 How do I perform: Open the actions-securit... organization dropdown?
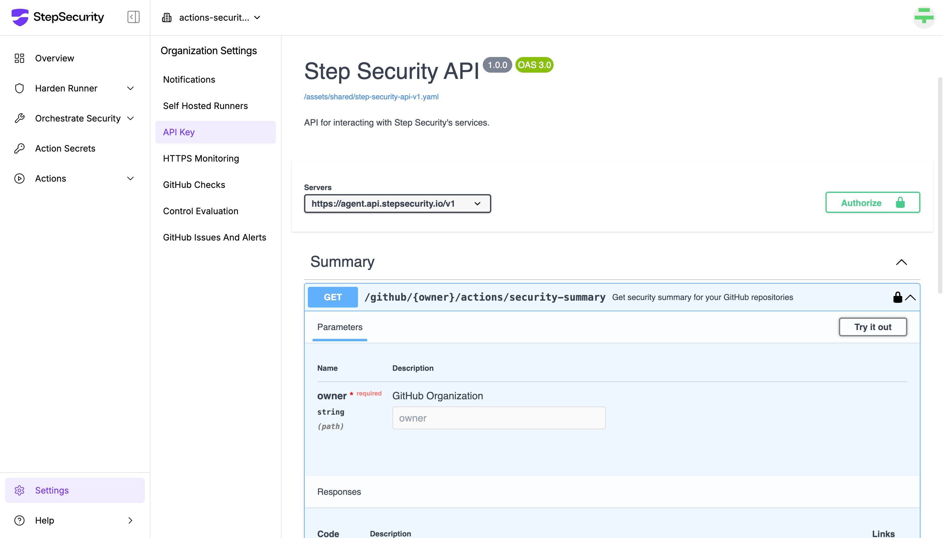[x=212, y=18]
